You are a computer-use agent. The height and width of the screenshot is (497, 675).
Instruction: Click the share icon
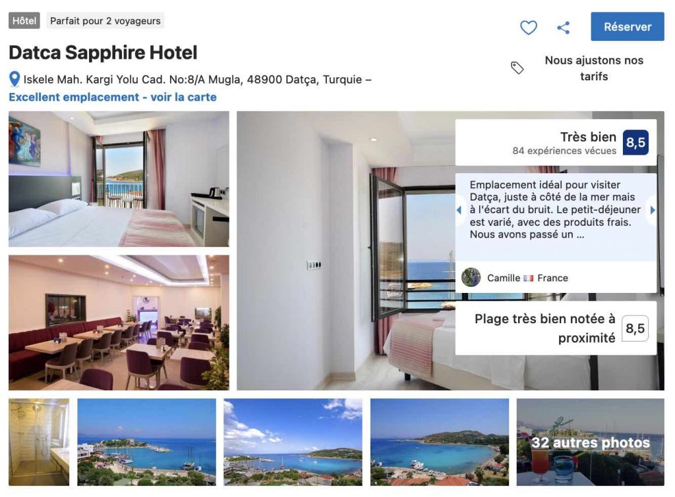563,28
